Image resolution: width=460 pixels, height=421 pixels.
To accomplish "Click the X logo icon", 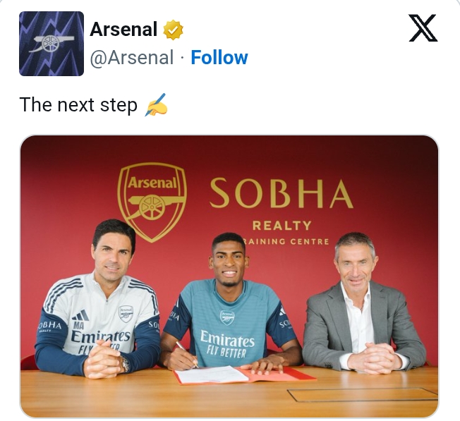I will coord(423,28).
